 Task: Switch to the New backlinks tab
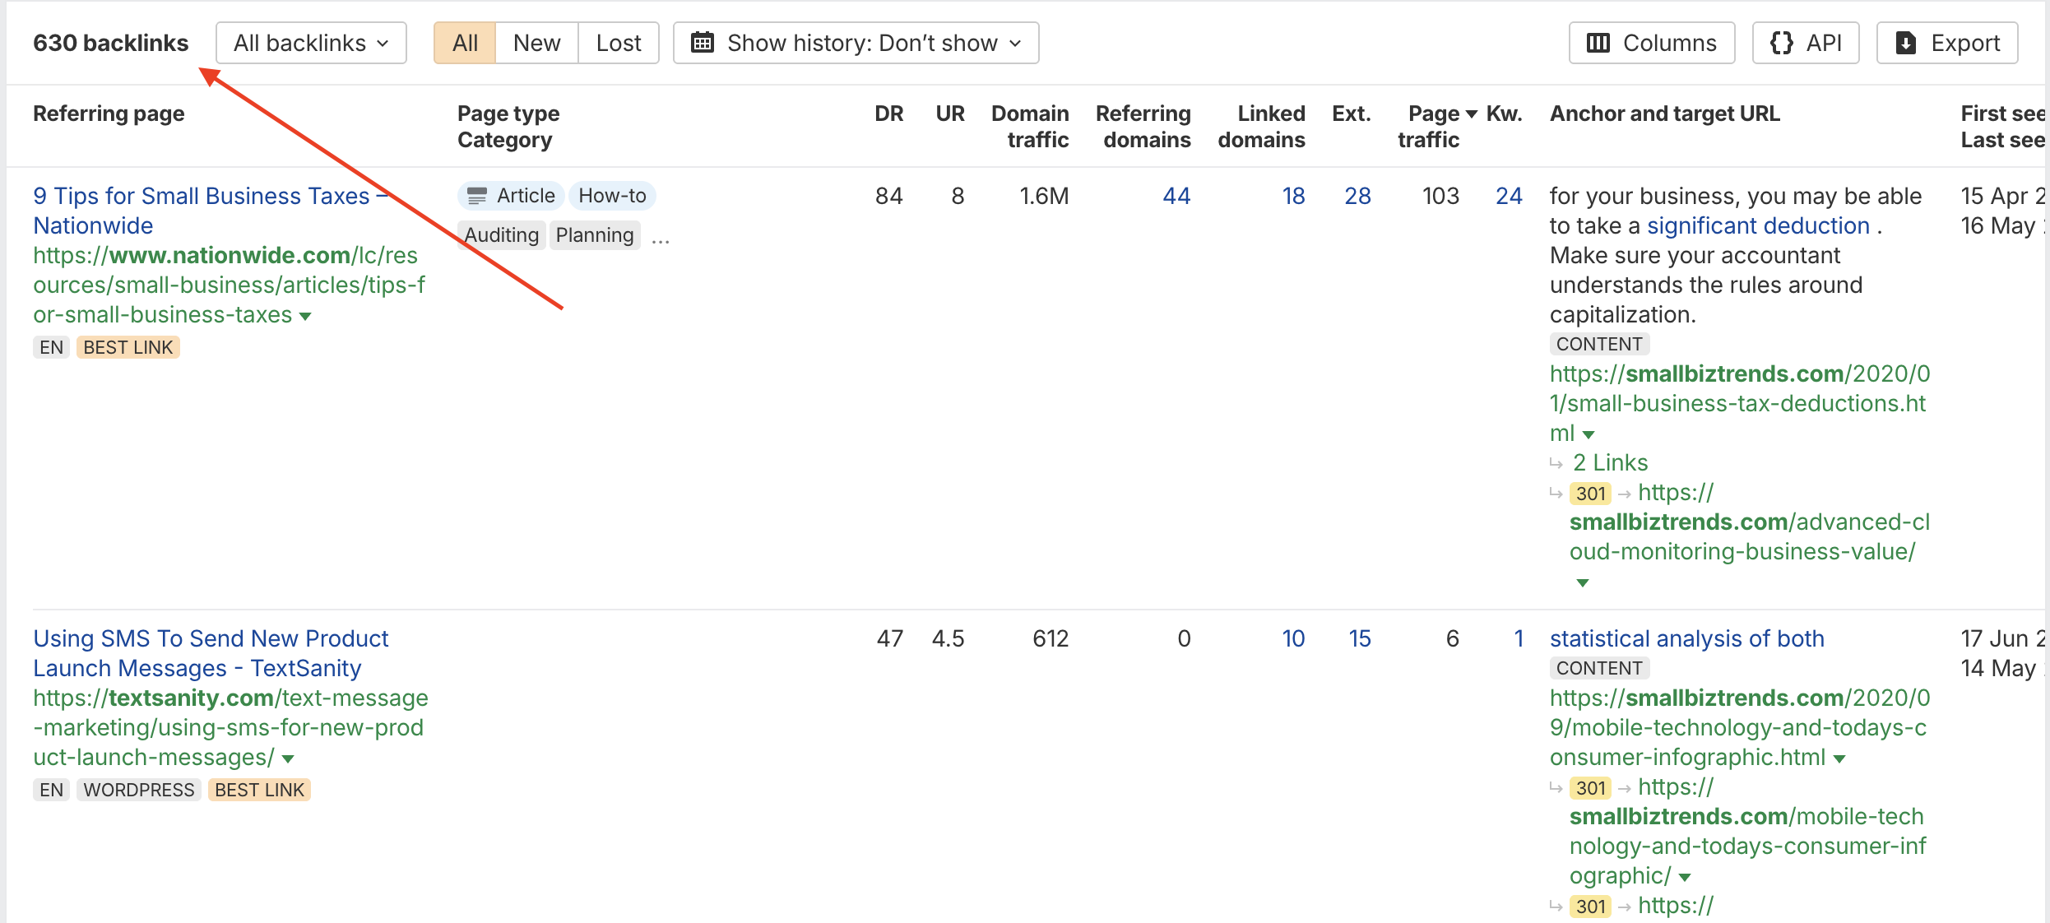[x=536, y=43]
